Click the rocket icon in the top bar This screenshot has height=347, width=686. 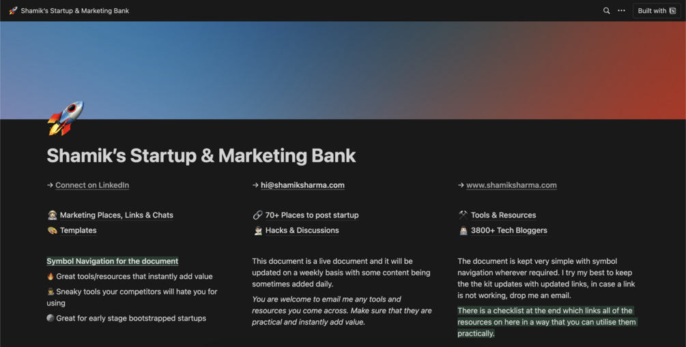(x=13, y=11)
